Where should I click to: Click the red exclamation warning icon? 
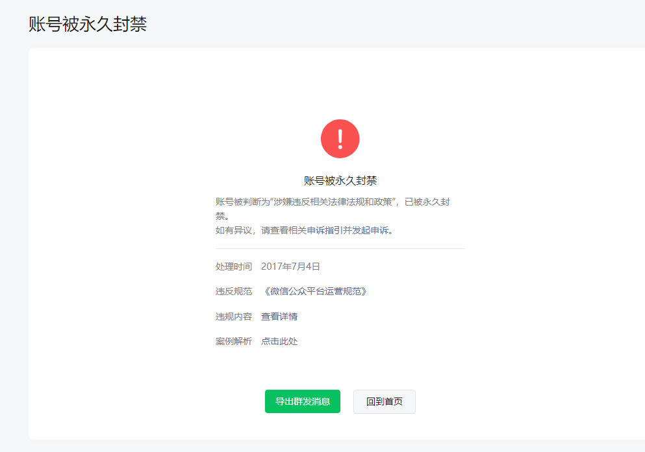coord(340,139)
